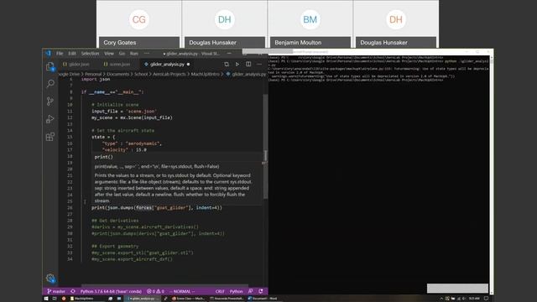Open the Edit menu

pyautogui.click(x=72, y=54)
